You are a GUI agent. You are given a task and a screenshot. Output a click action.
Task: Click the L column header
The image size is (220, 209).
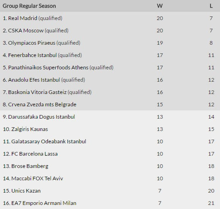click(211, 6)
